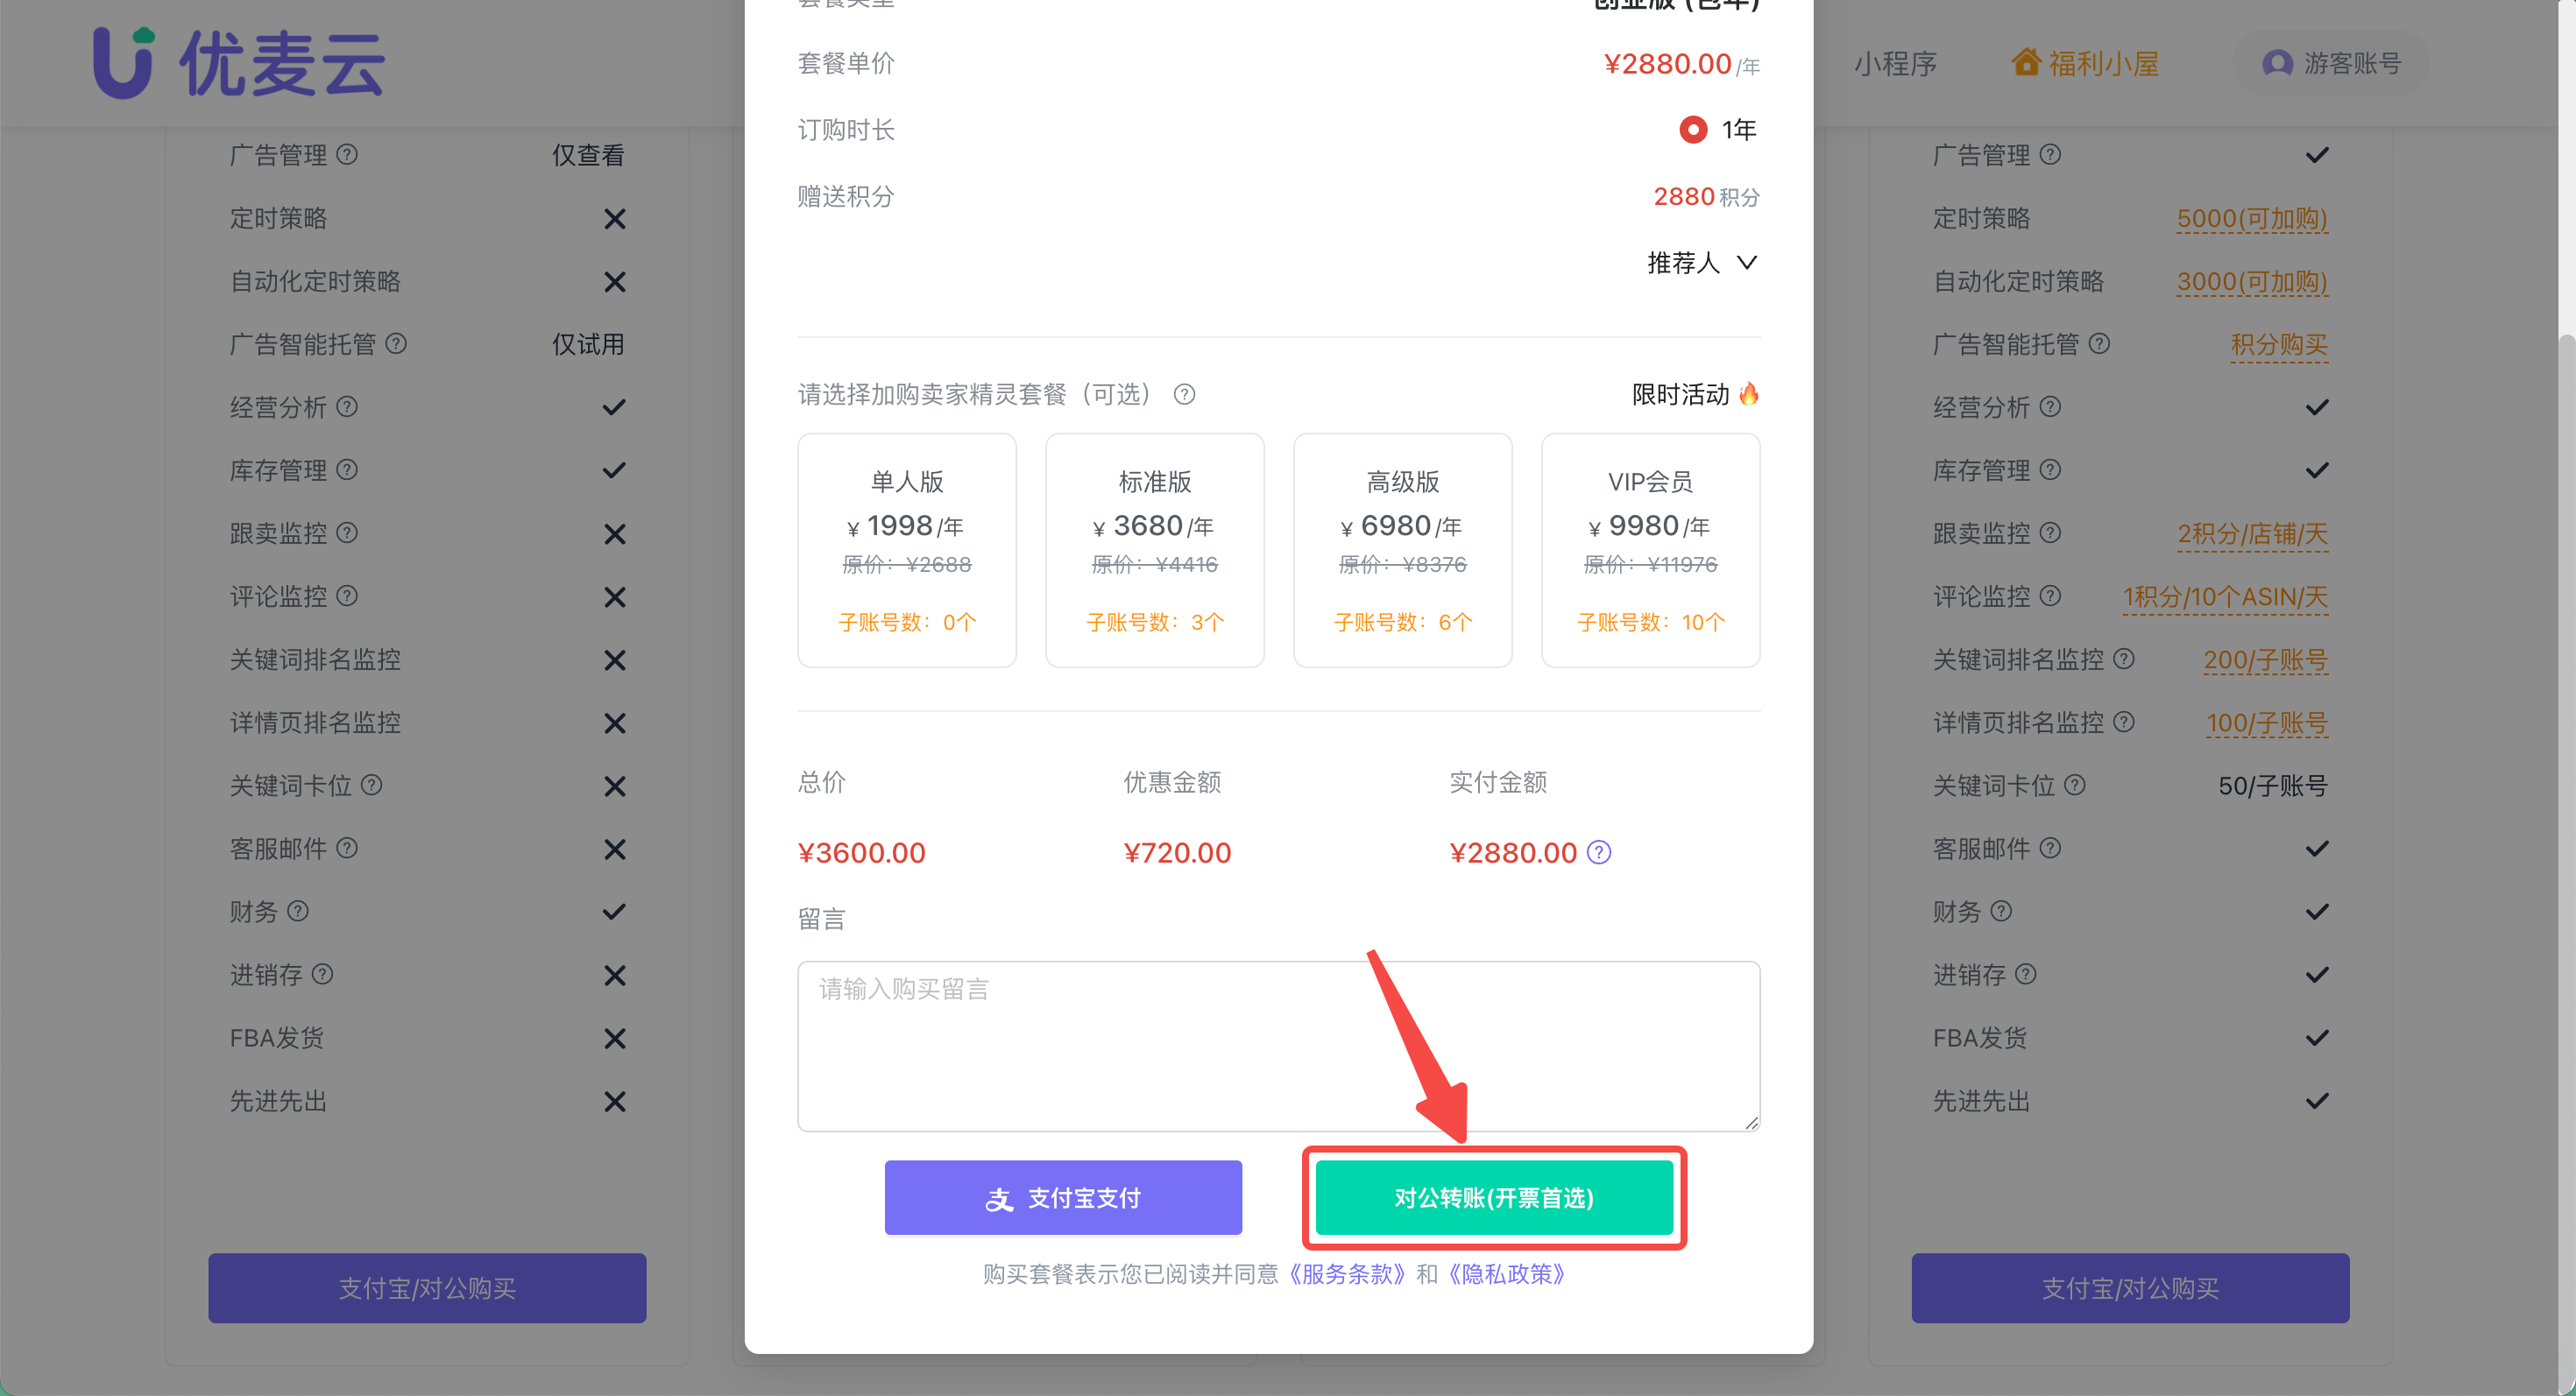Click help icon next to left 关键词卡位
Image resolution: width=2576 pixels, height=1396 pixels.
point(371,786)
